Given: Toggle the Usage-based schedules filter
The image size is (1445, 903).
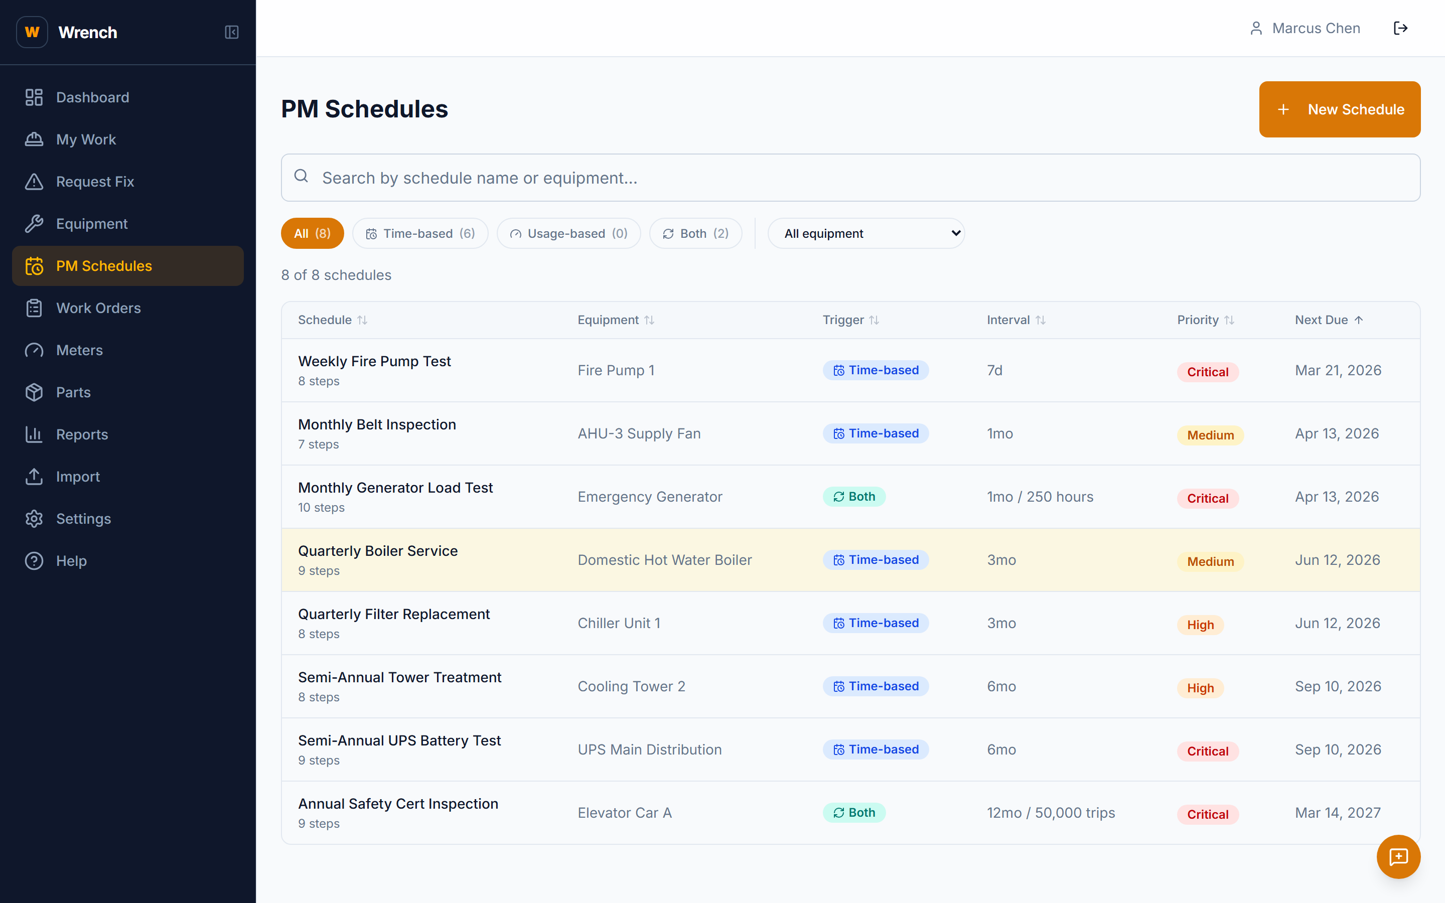Looking at the screenshot, I should coord(568,233).
